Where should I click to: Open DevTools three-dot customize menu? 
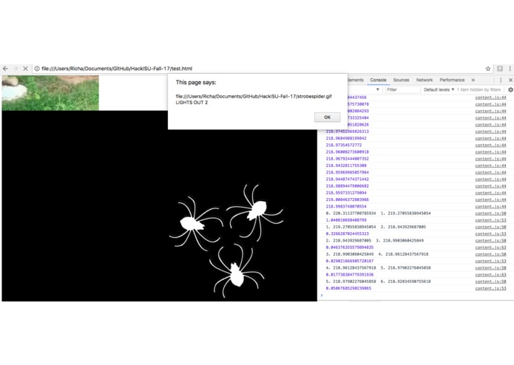pos(501,80)
